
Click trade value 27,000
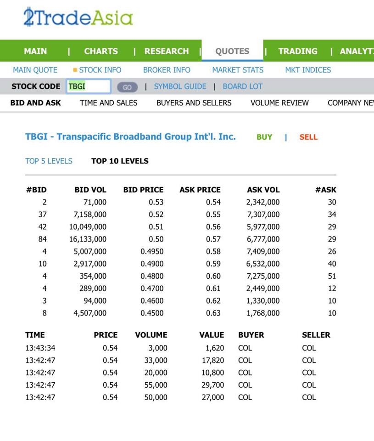click(213, 397)
